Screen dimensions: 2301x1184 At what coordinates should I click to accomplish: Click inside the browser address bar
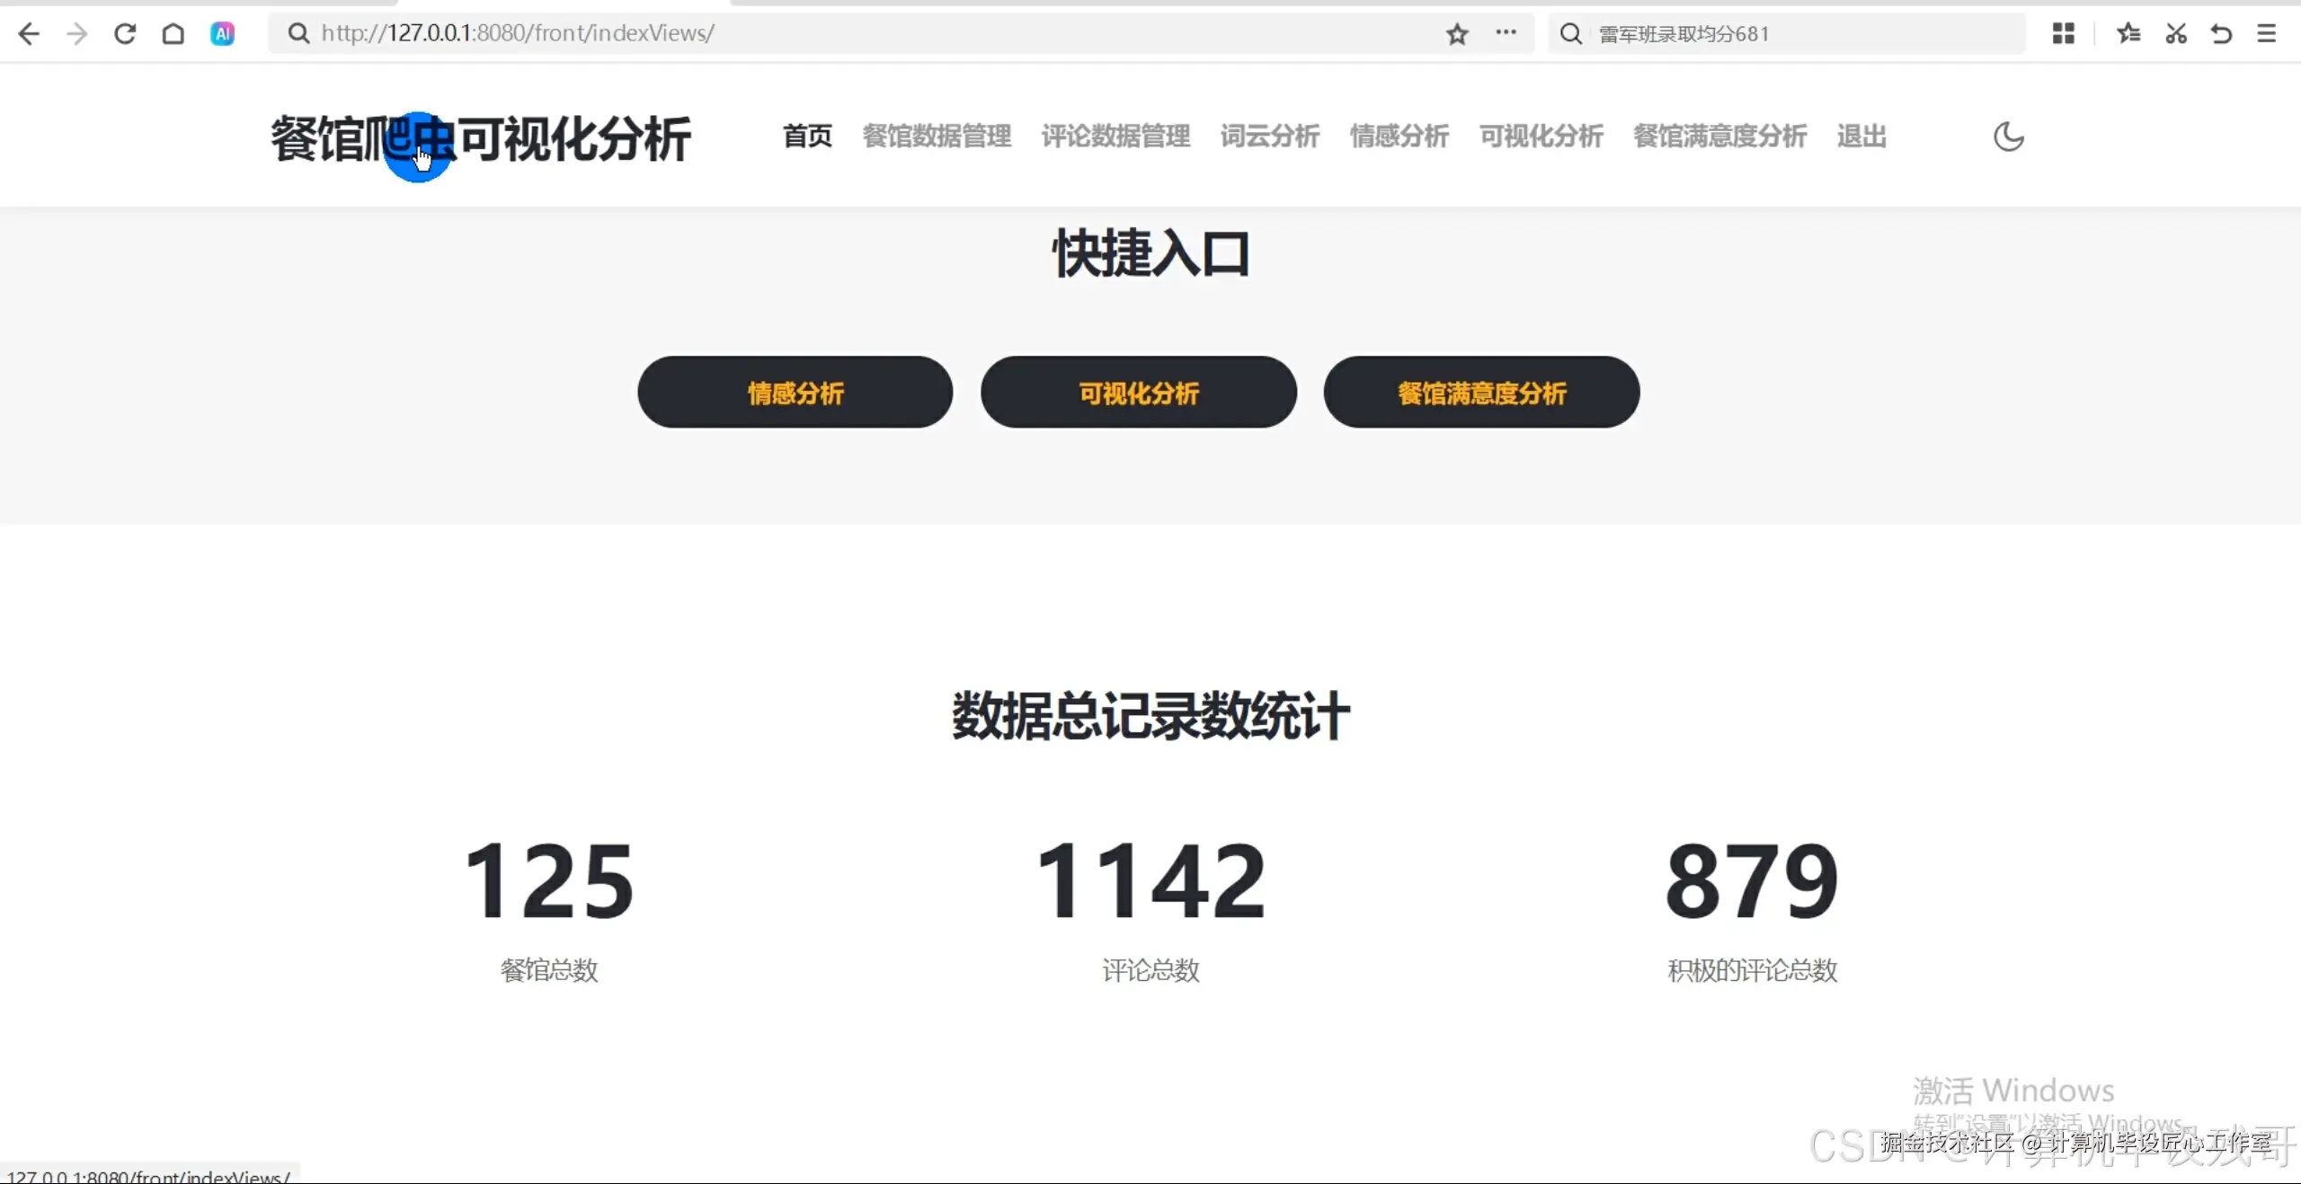pyautogui.click(x=809, y=33)
